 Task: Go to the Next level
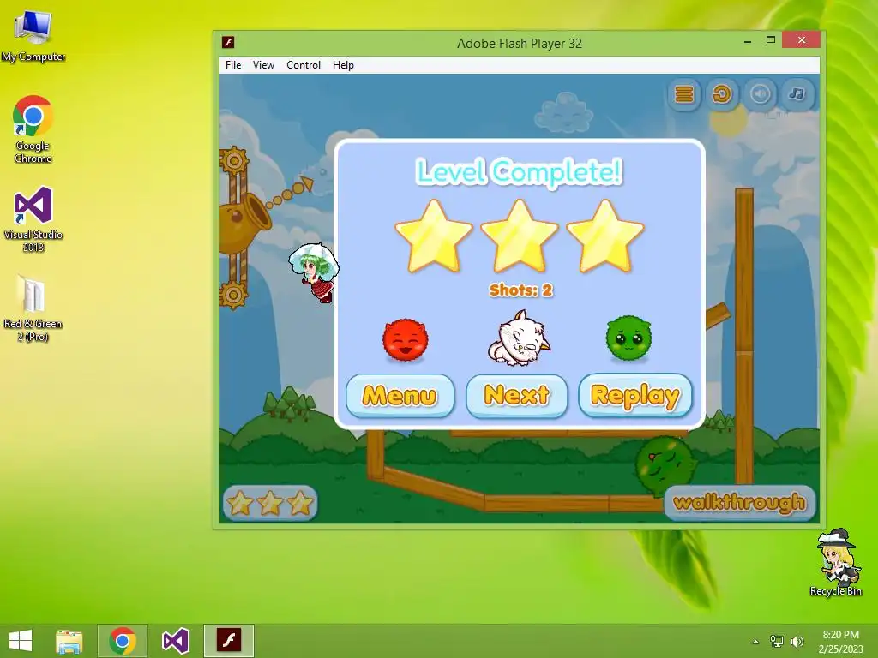516,396
